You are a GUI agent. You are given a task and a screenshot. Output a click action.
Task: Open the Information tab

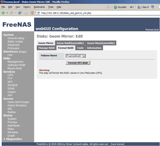pos(94,48)
